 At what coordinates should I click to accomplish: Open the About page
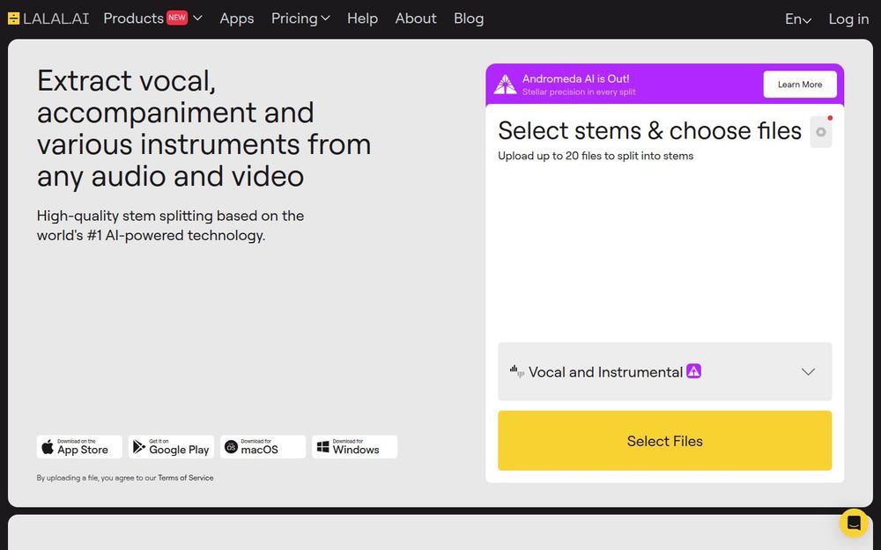point(416,18)
